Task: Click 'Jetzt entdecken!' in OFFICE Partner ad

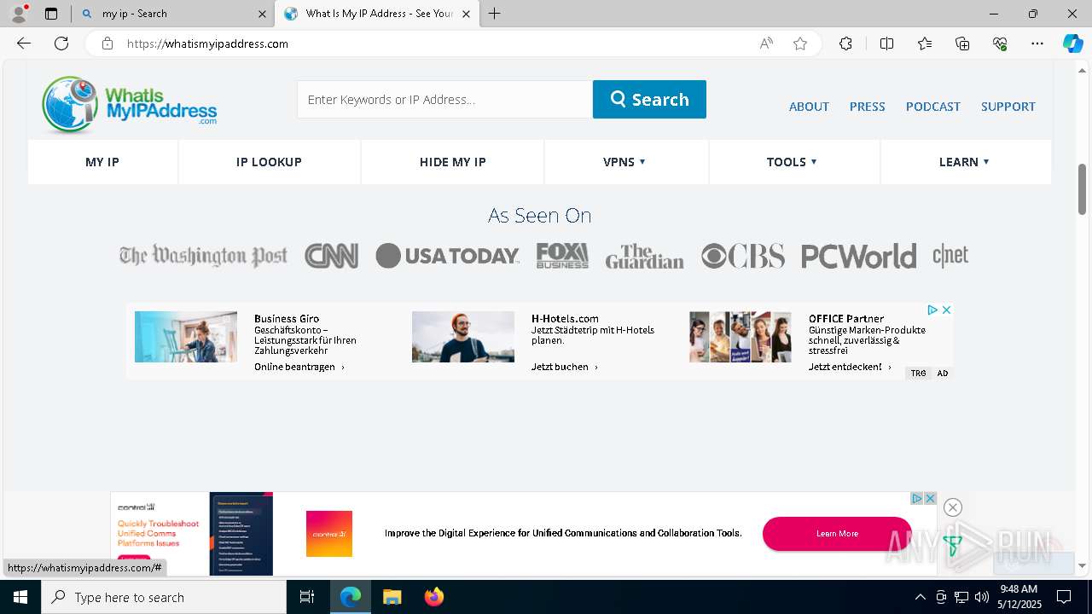Action: pyautogui.click(x=850, y=367)
